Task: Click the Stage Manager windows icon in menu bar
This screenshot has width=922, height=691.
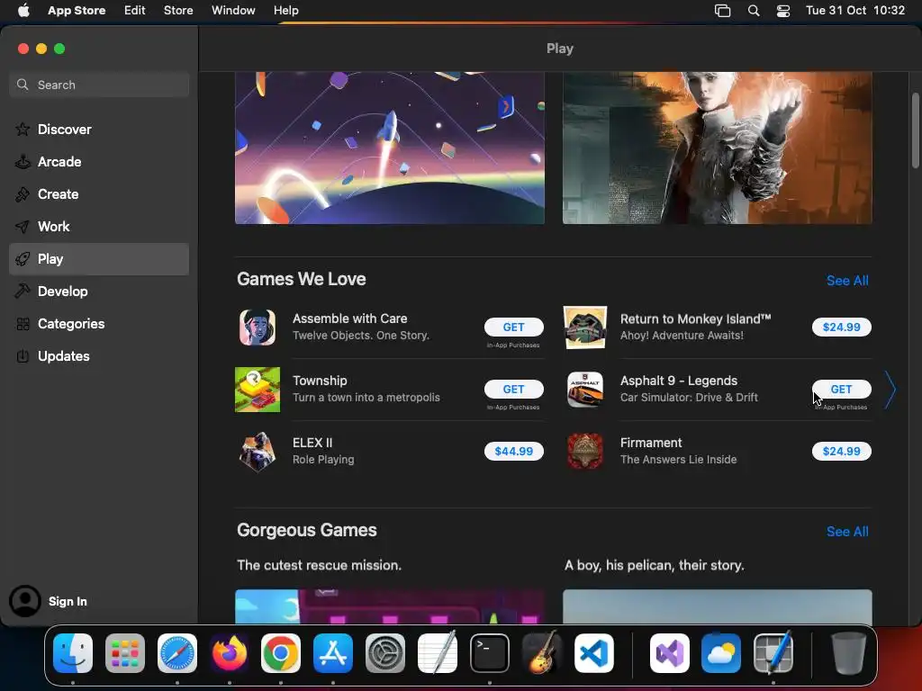Action: pyautogui.click(x=723, y=11)
